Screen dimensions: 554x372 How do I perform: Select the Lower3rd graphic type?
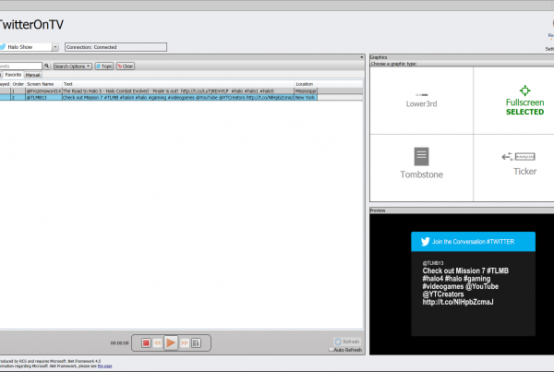(421, 101)
